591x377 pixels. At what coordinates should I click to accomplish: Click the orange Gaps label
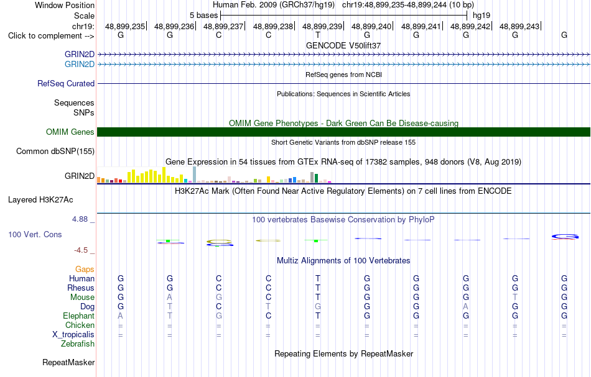[85, 270]
